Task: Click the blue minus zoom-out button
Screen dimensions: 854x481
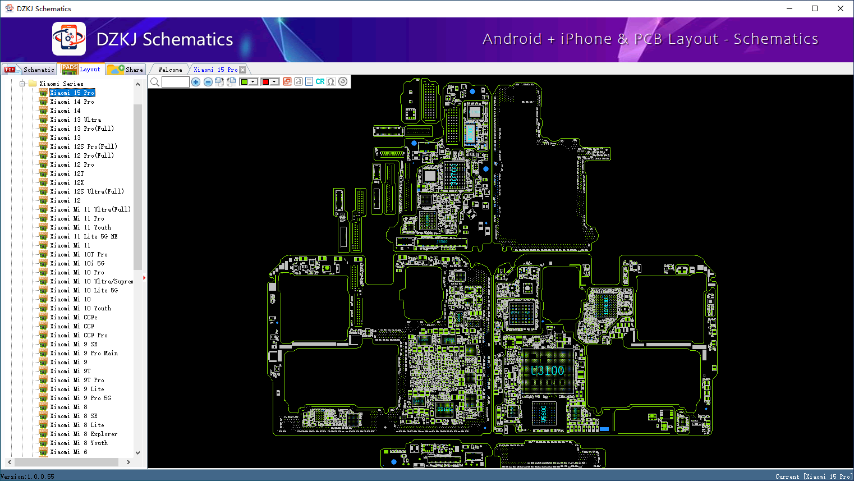Action: tap(208, 82)
